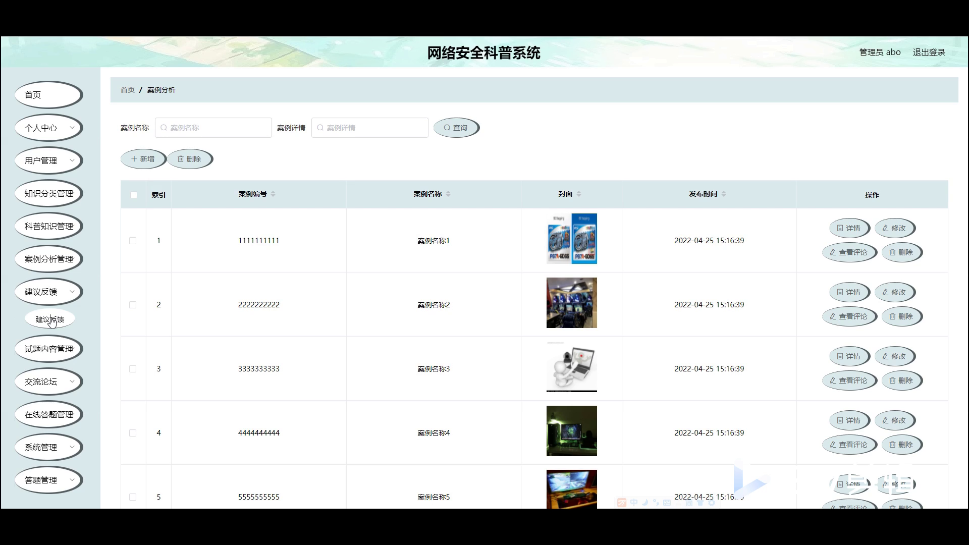
Task: Check the checkbox for row 1111111111
Action: pyautogui.click(x=133, y=241)
